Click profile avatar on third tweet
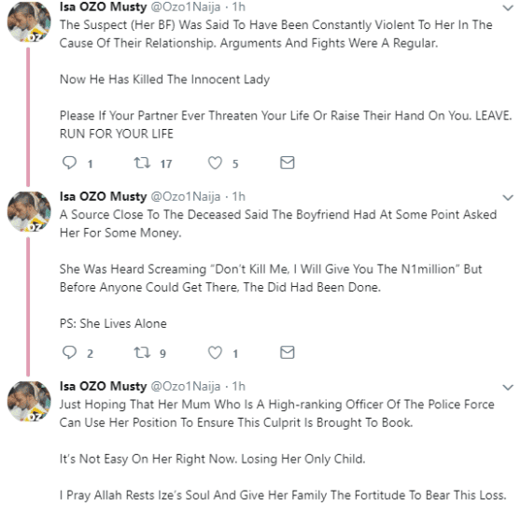 [x=29, y=401]
